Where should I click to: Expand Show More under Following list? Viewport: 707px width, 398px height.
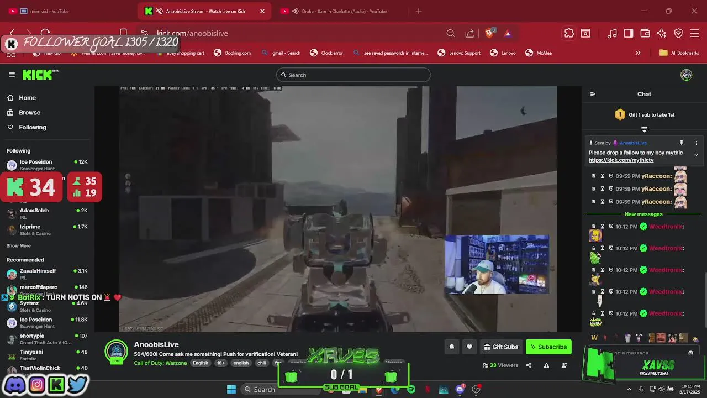tap(19, 245)
